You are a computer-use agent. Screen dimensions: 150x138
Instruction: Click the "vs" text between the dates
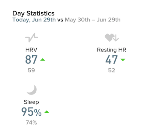click(x=60, y=20)
